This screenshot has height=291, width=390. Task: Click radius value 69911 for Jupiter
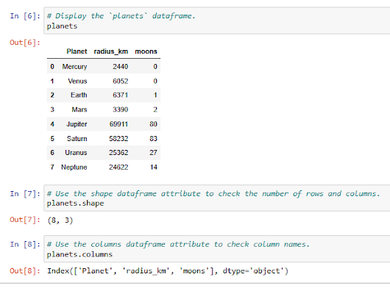click(x=118, y=124)
